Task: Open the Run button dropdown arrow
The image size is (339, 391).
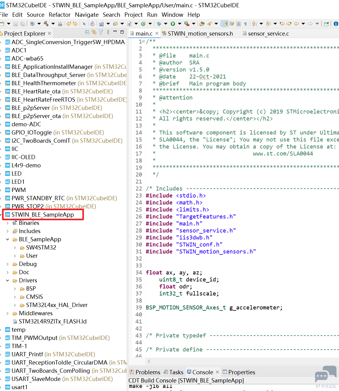Action: click(x=180, y=23)
